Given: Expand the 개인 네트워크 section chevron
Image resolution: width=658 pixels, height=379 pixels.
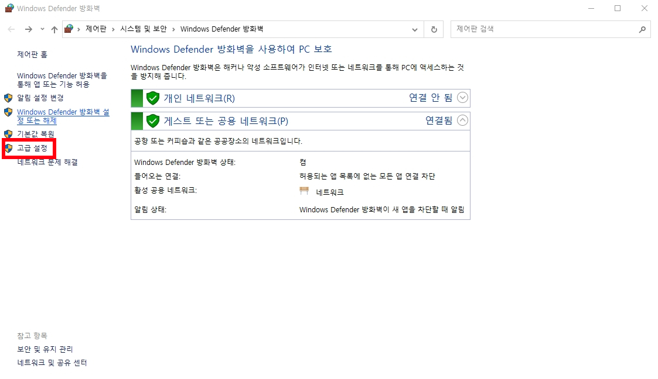Looking at the screenshot, I should (x=462, y=98).
